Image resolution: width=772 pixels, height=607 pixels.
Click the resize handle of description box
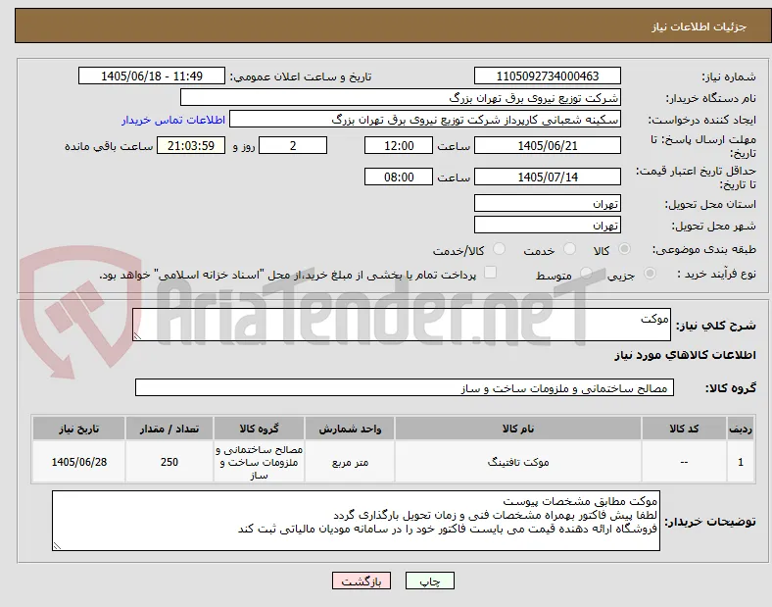point(137,336)
